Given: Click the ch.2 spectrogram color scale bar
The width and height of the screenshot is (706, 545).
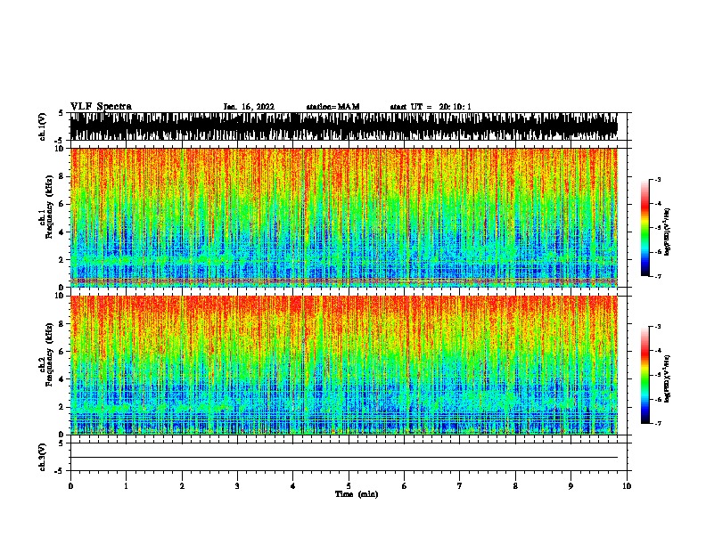Looking at the screenshot, I should tap(645, 375).
